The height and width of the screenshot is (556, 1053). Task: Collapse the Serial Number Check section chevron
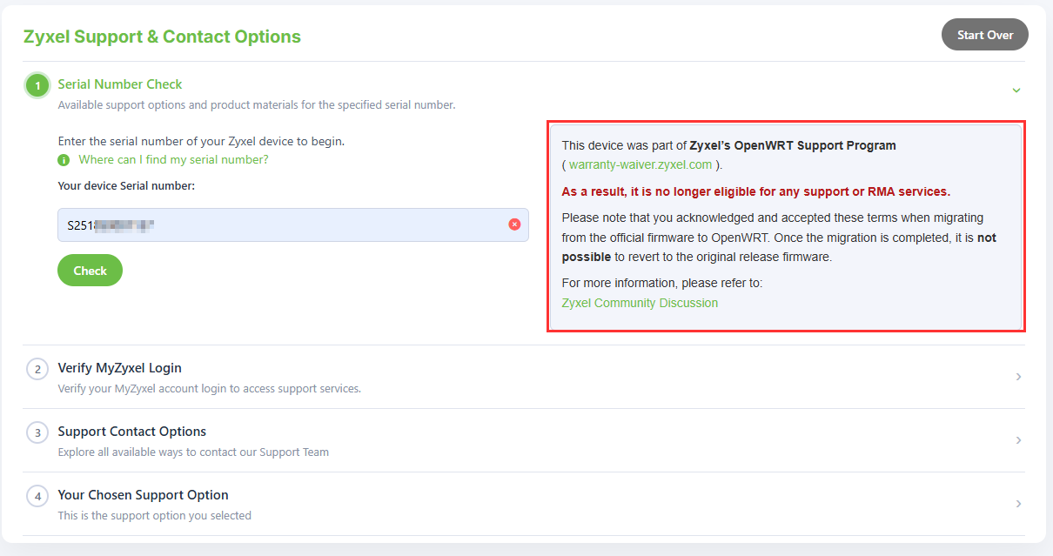click(x=1016, y=90)
